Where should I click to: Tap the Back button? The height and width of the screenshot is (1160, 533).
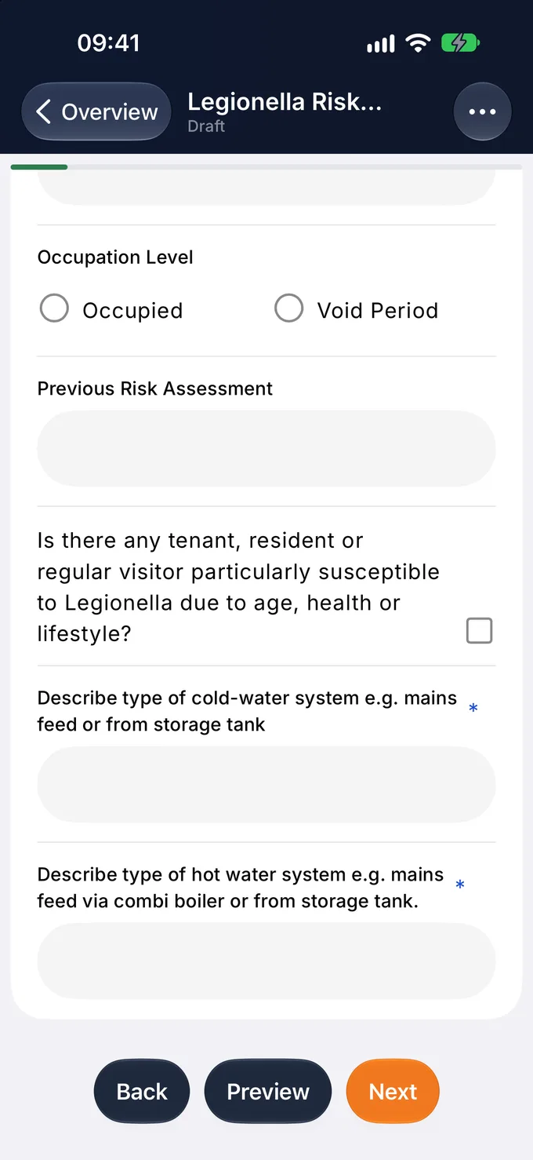(142, 1092)
